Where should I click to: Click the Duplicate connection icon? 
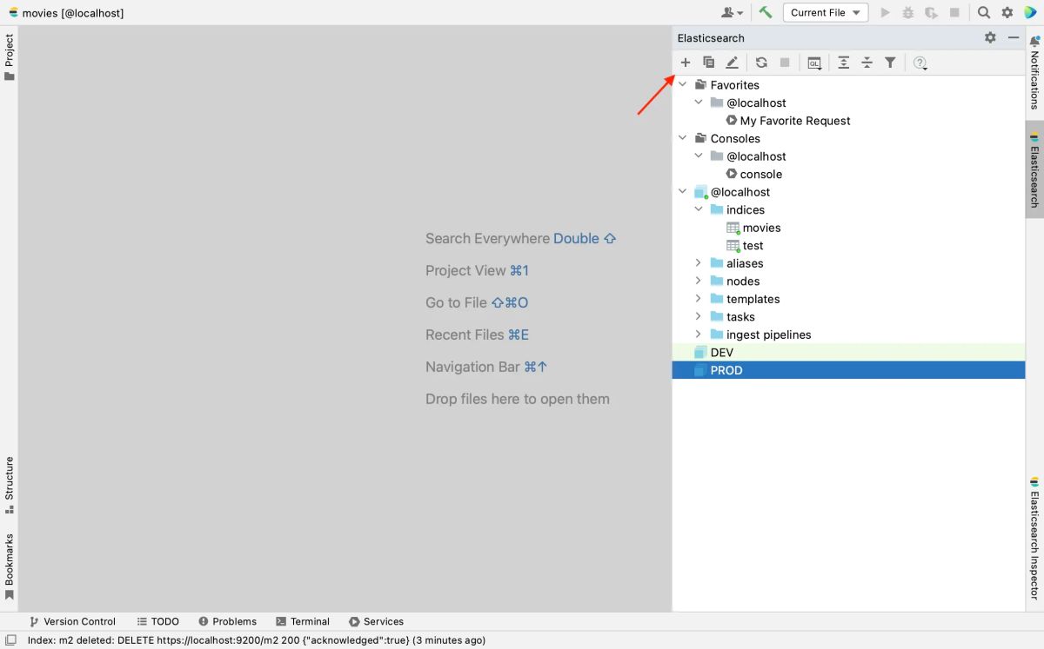709,63
